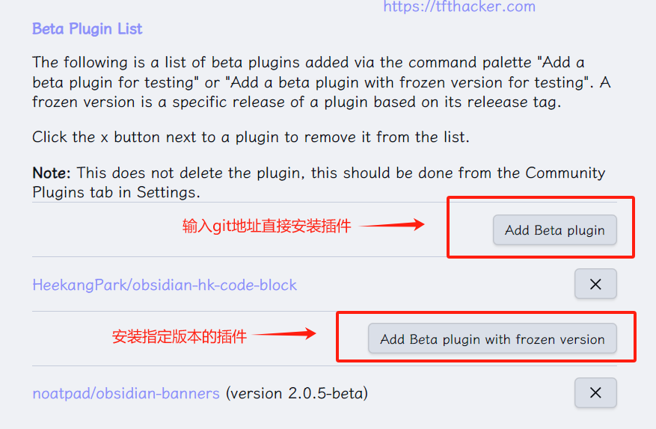656x429 pixels.
Task: Remove noatpad/obsidian-banners using its X button
Action: pyautogui.click(x=595, y=392)
